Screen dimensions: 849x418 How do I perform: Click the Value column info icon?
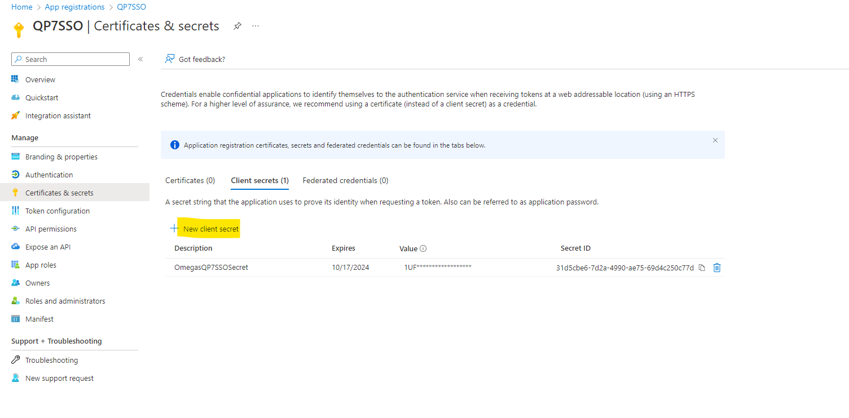pyautogui.click(x=423, y=248)
